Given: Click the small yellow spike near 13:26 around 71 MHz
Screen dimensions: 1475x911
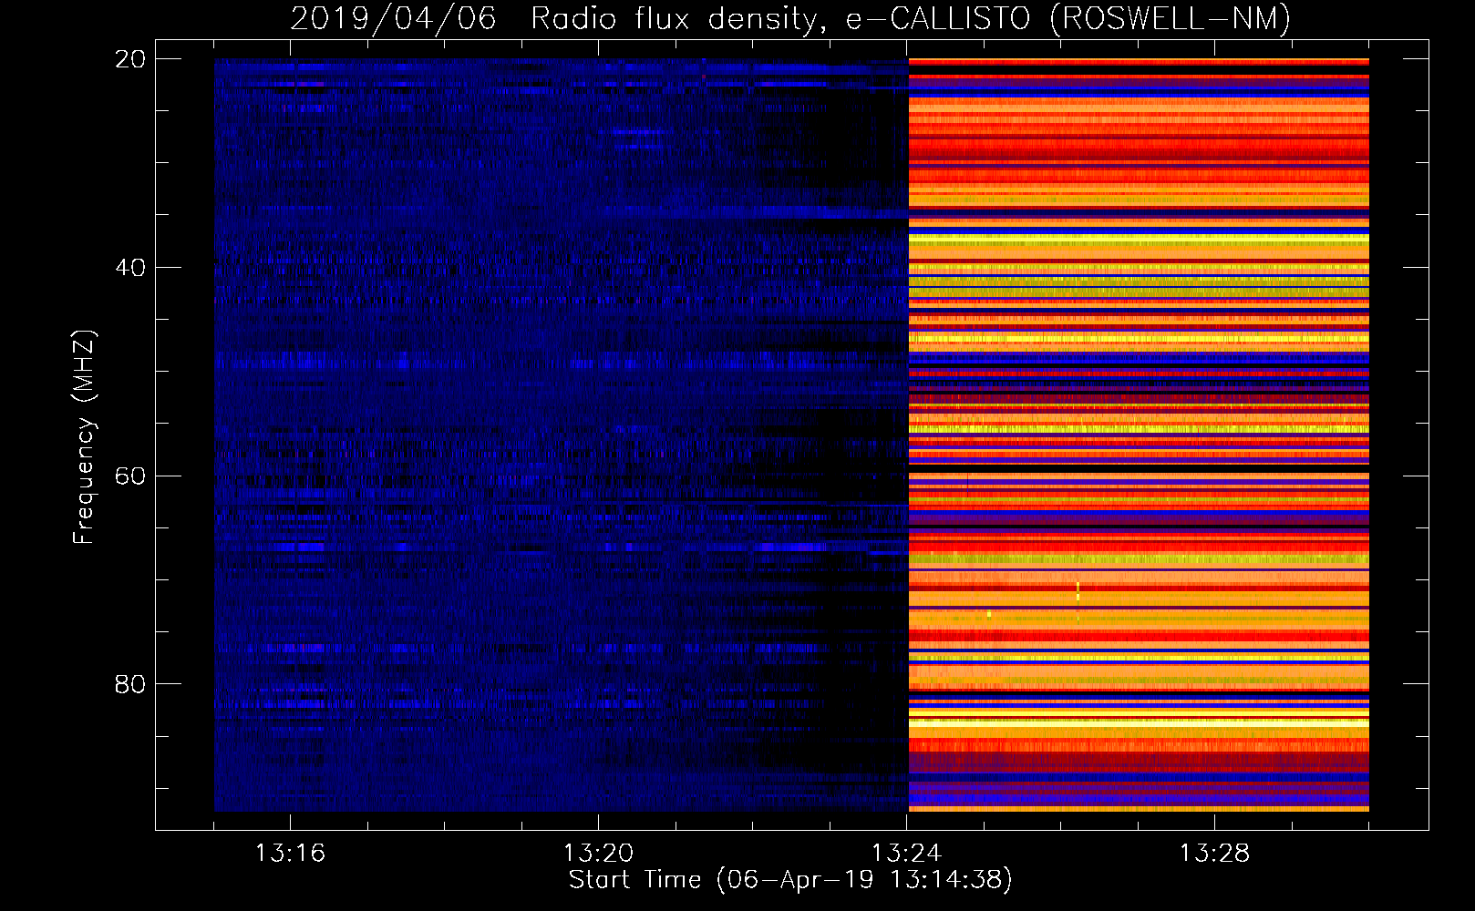Looking at the screenshot, I should (x=1078, y=593).
